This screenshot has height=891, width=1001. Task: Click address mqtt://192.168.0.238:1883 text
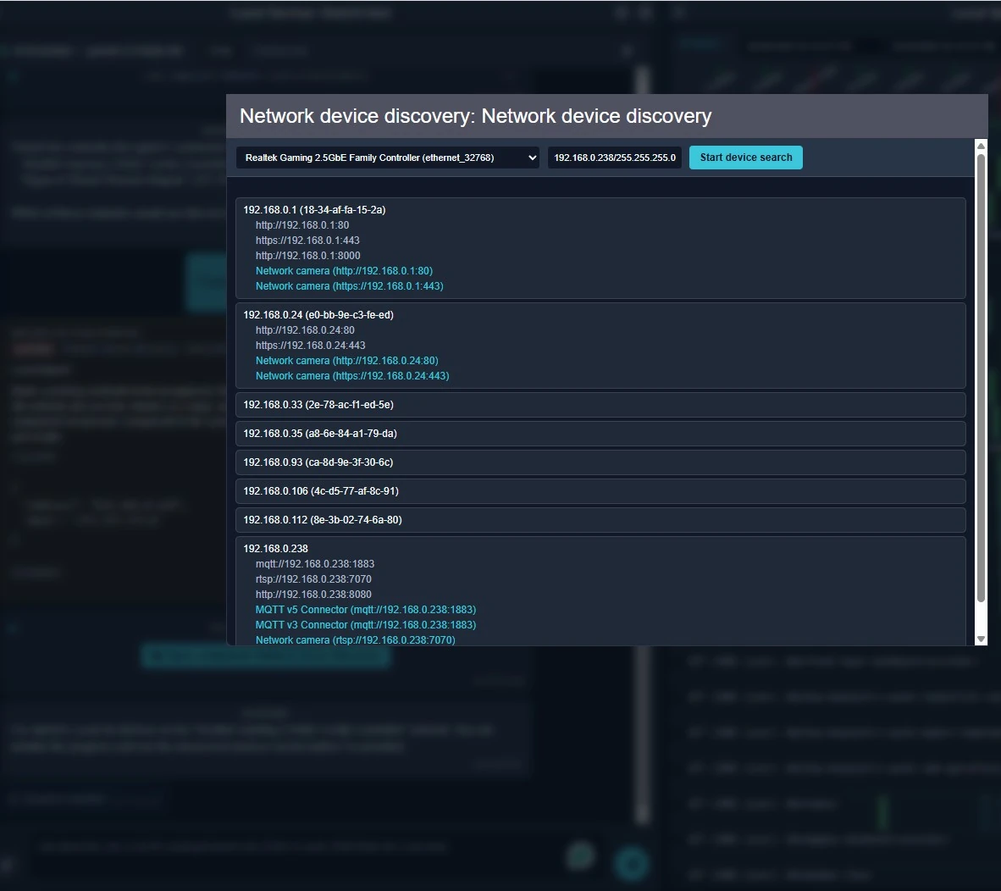tap(315, 563)
